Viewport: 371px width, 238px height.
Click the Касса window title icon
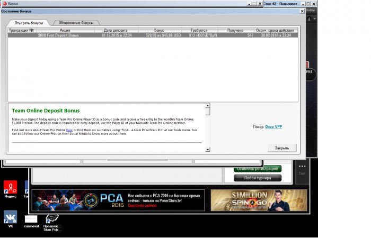click(x=4, y=4)
